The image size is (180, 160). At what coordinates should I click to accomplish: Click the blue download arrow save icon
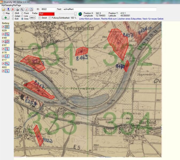coord(8,9)
